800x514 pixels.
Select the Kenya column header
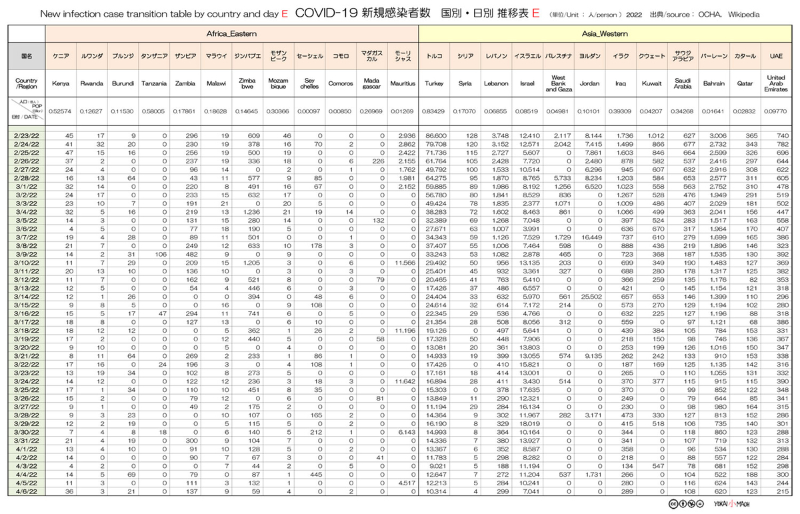pos(61,84)
